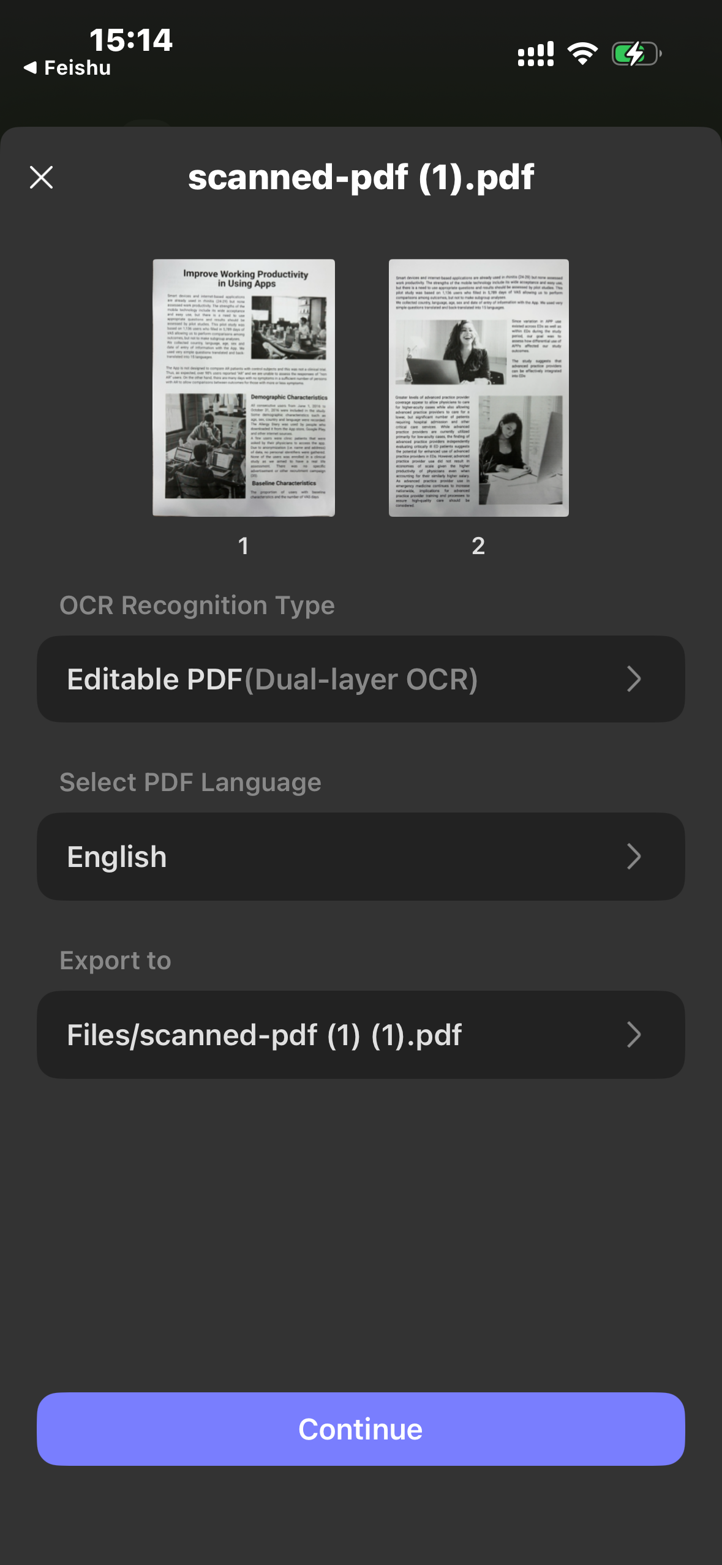The image size is (722, 1565).
Task: Tap the page number 1 label
Action: [x=244, y=546]
